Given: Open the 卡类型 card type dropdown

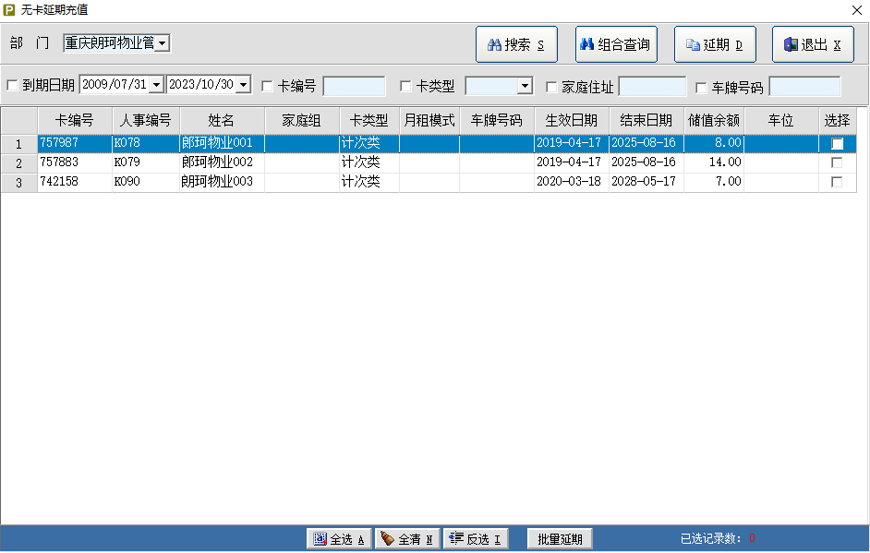Looking at the screenshot, I should [525, 86].
